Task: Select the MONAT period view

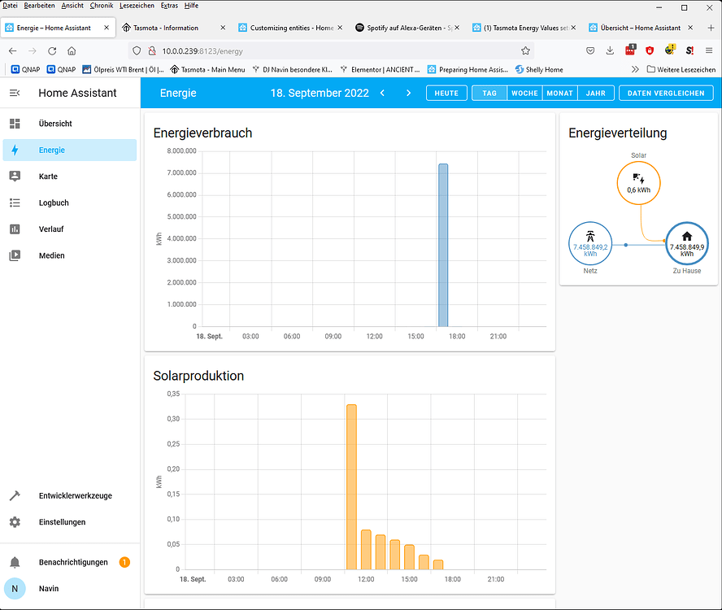Action: pos(560,93)
